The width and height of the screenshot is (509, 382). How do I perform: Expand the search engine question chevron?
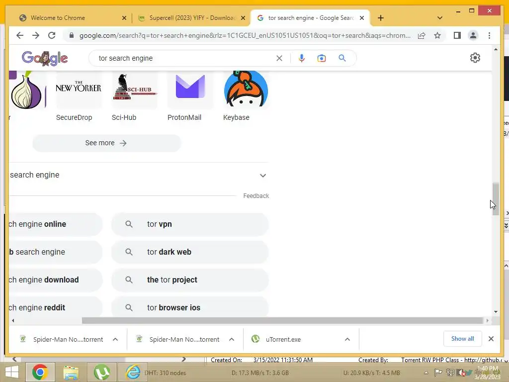coord(263,176)
